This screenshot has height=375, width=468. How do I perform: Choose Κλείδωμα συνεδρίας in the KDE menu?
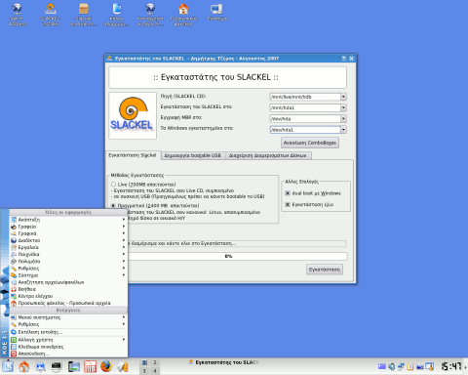point(68,347)
